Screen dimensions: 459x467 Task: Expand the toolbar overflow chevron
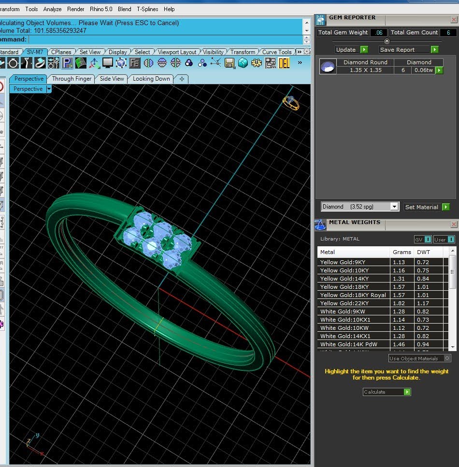click(x=300, y=63)
